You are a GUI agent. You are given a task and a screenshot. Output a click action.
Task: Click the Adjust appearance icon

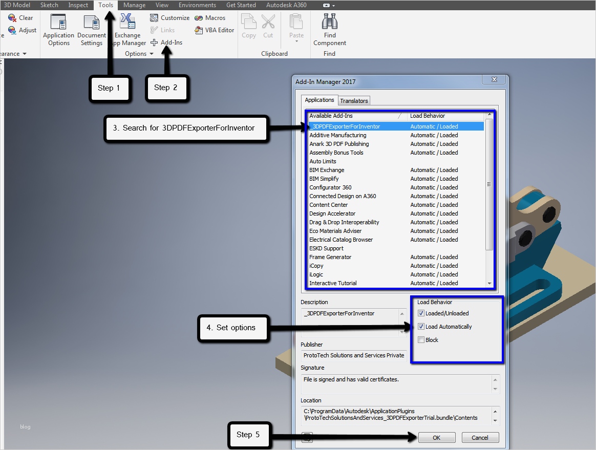(12, 30)
